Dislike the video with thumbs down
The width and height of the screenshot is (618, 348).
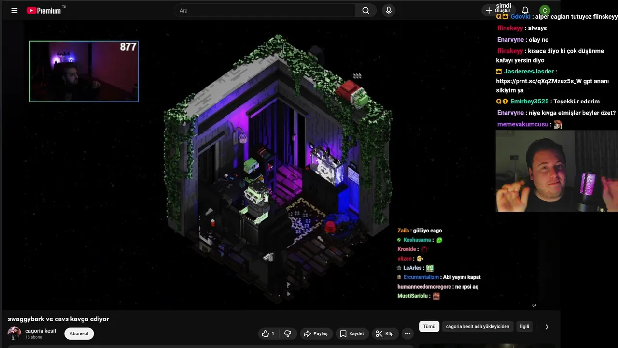(x=288, y=333)
